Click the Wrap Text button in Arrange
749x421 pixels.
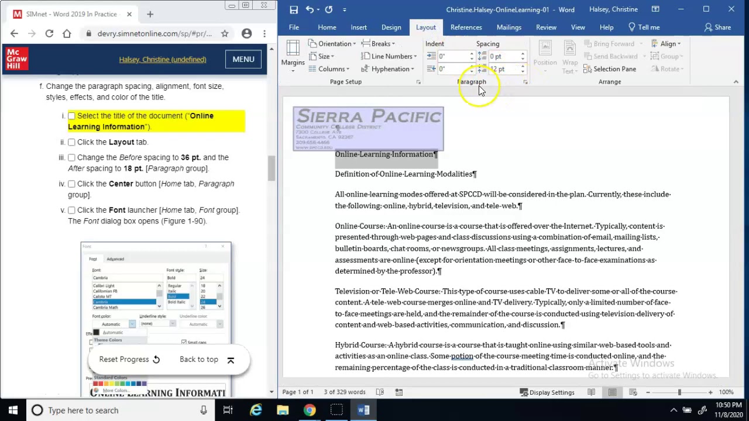click(569, 57)
